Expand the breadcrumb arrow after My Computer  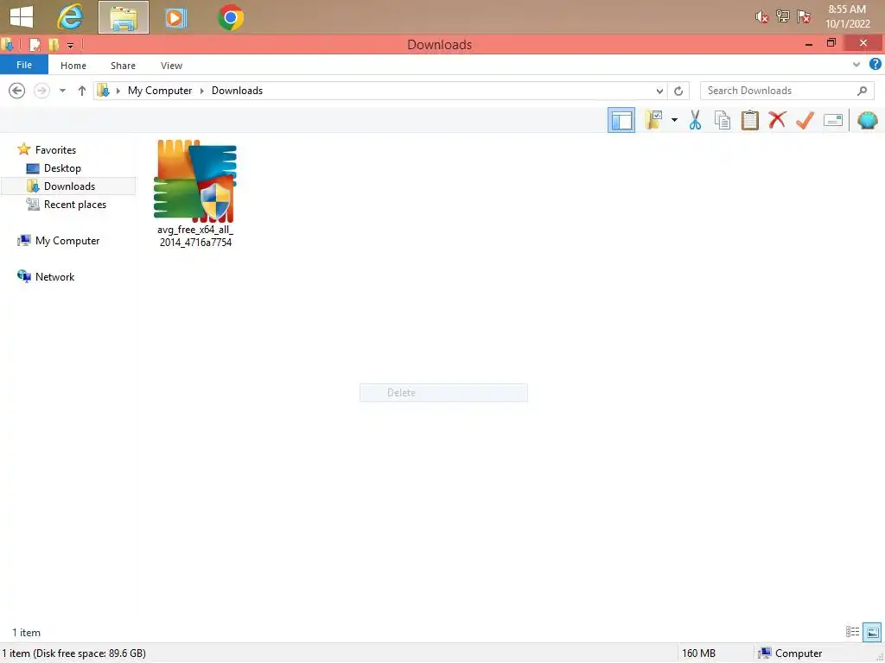tap(201, 91)
